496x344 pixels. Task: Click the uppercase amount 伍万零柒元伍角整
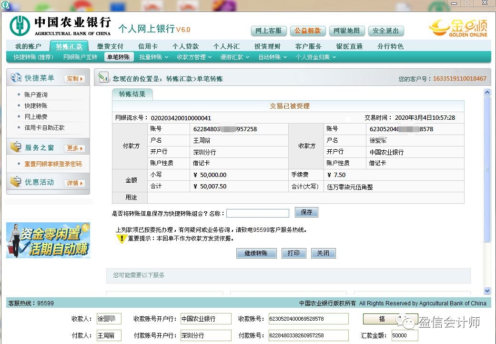tap(350, 187)
